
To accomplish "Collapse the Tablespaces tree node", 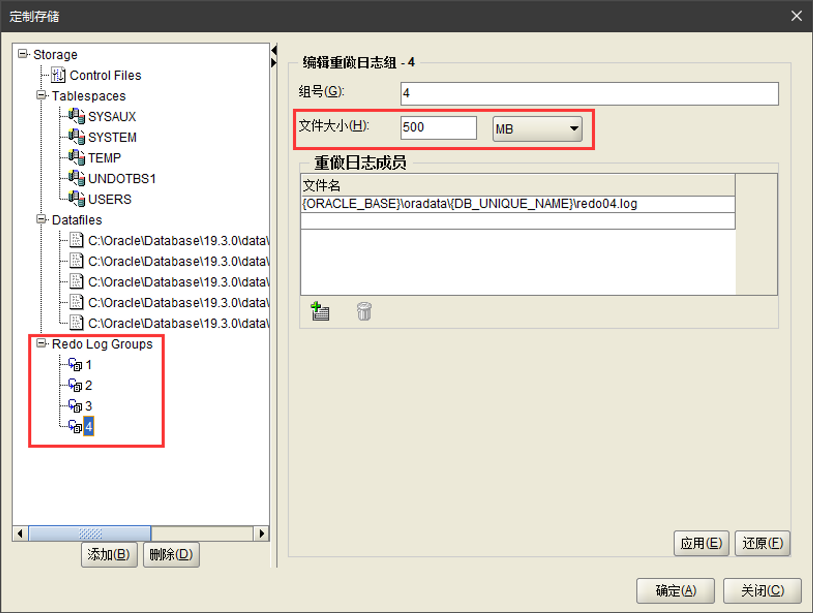I will tap(41, 95).
